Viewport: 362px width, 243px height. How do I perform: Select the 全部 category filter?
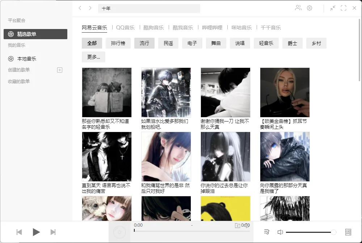(x=92, y=43)
